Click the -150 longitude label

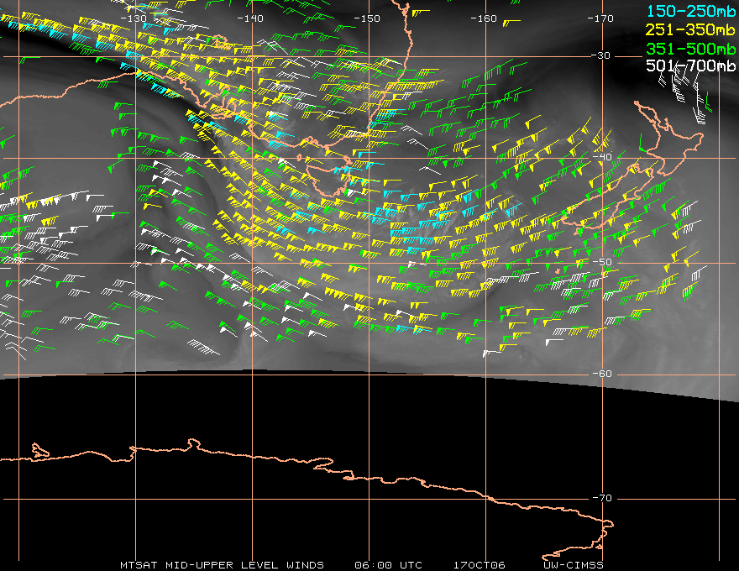(x=367, y=18)
